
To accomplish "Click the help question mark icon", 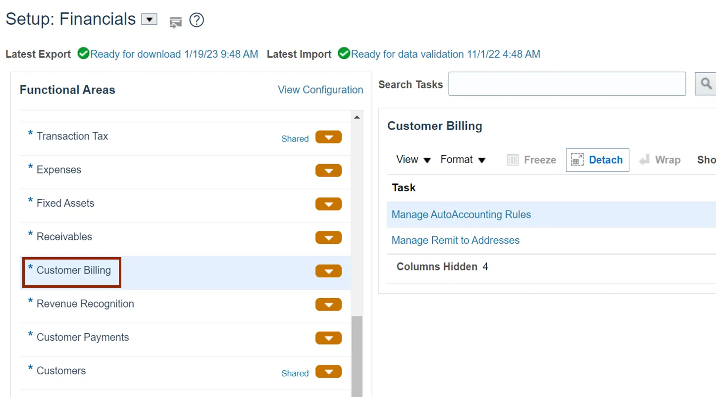I will [197, 20].
